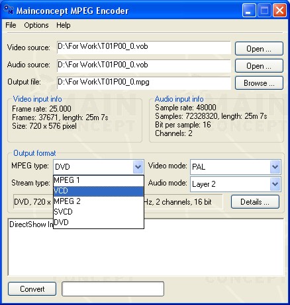Click the 'Channels: 2' text

tap(173, 133)
